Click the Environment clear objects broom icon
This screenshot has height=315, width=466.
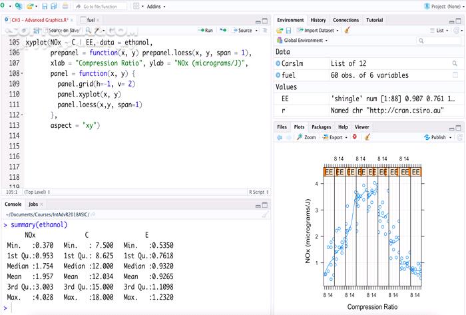point(347,31)
